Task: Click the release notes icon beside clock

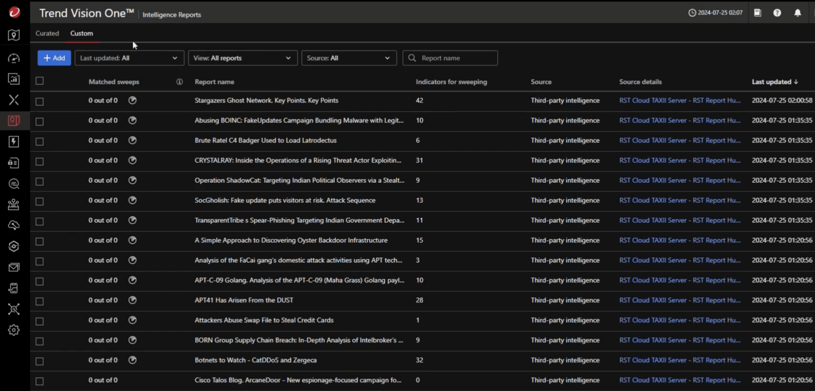Action: 757,13
